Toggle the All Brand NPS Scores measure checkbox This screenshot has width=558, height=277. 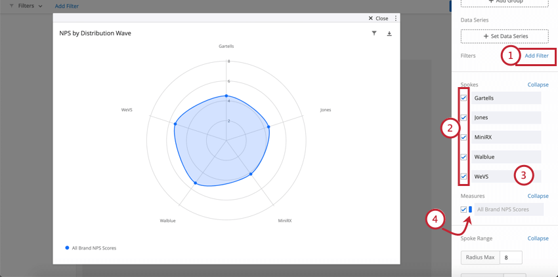click(463, 210)
